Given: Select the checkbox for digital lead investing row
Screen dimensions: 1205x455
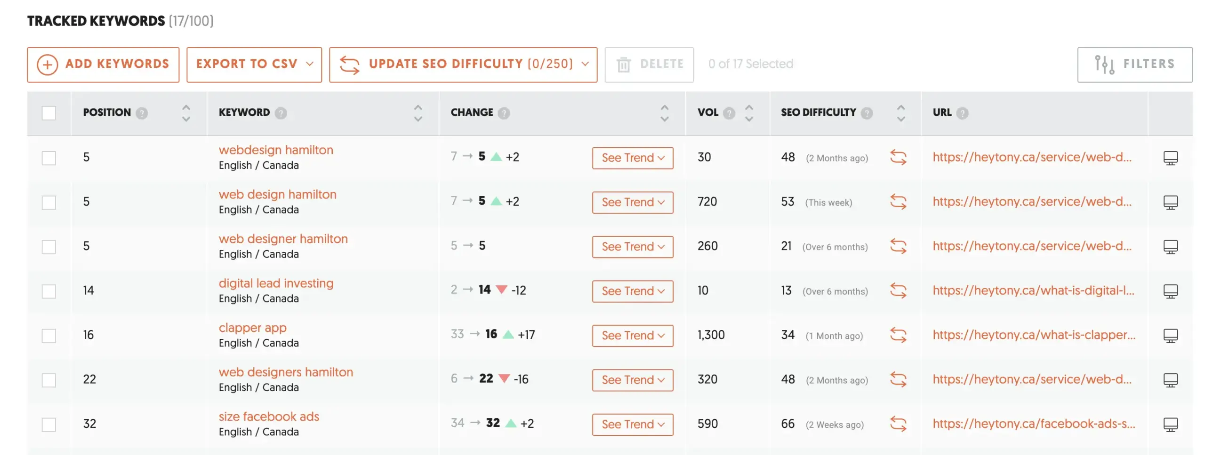Looking at the screenshot, I should point(49,291).
